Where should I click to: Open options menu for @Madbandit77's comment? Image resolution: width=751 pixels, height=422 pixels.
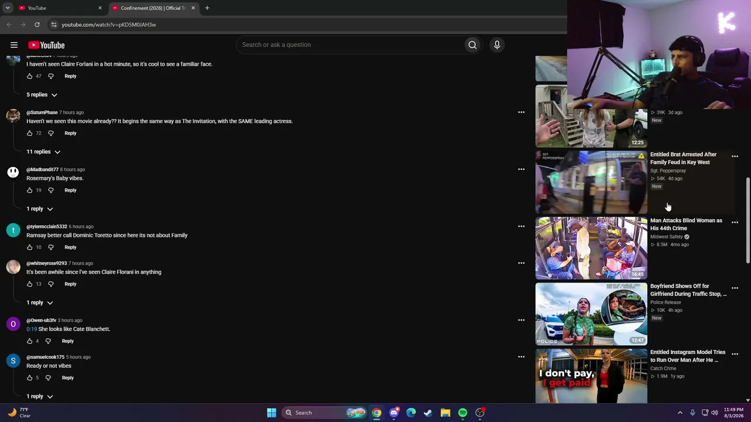pyautogui.click(x=521, y=169)
